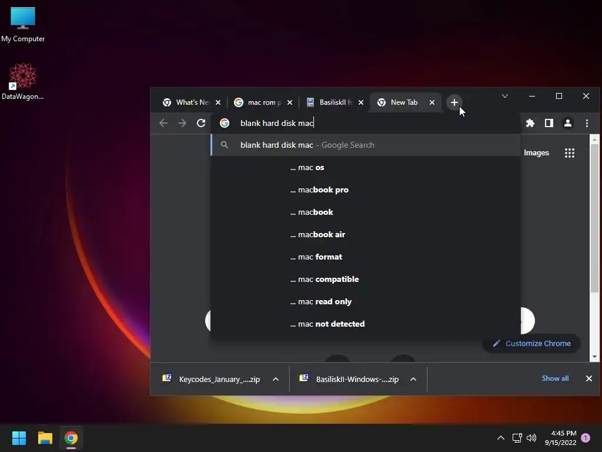The height and width of the screenshot is (452, 602).
Task: Choose the 'mac compatible' suggestion
Action: (x=366, y=280)
